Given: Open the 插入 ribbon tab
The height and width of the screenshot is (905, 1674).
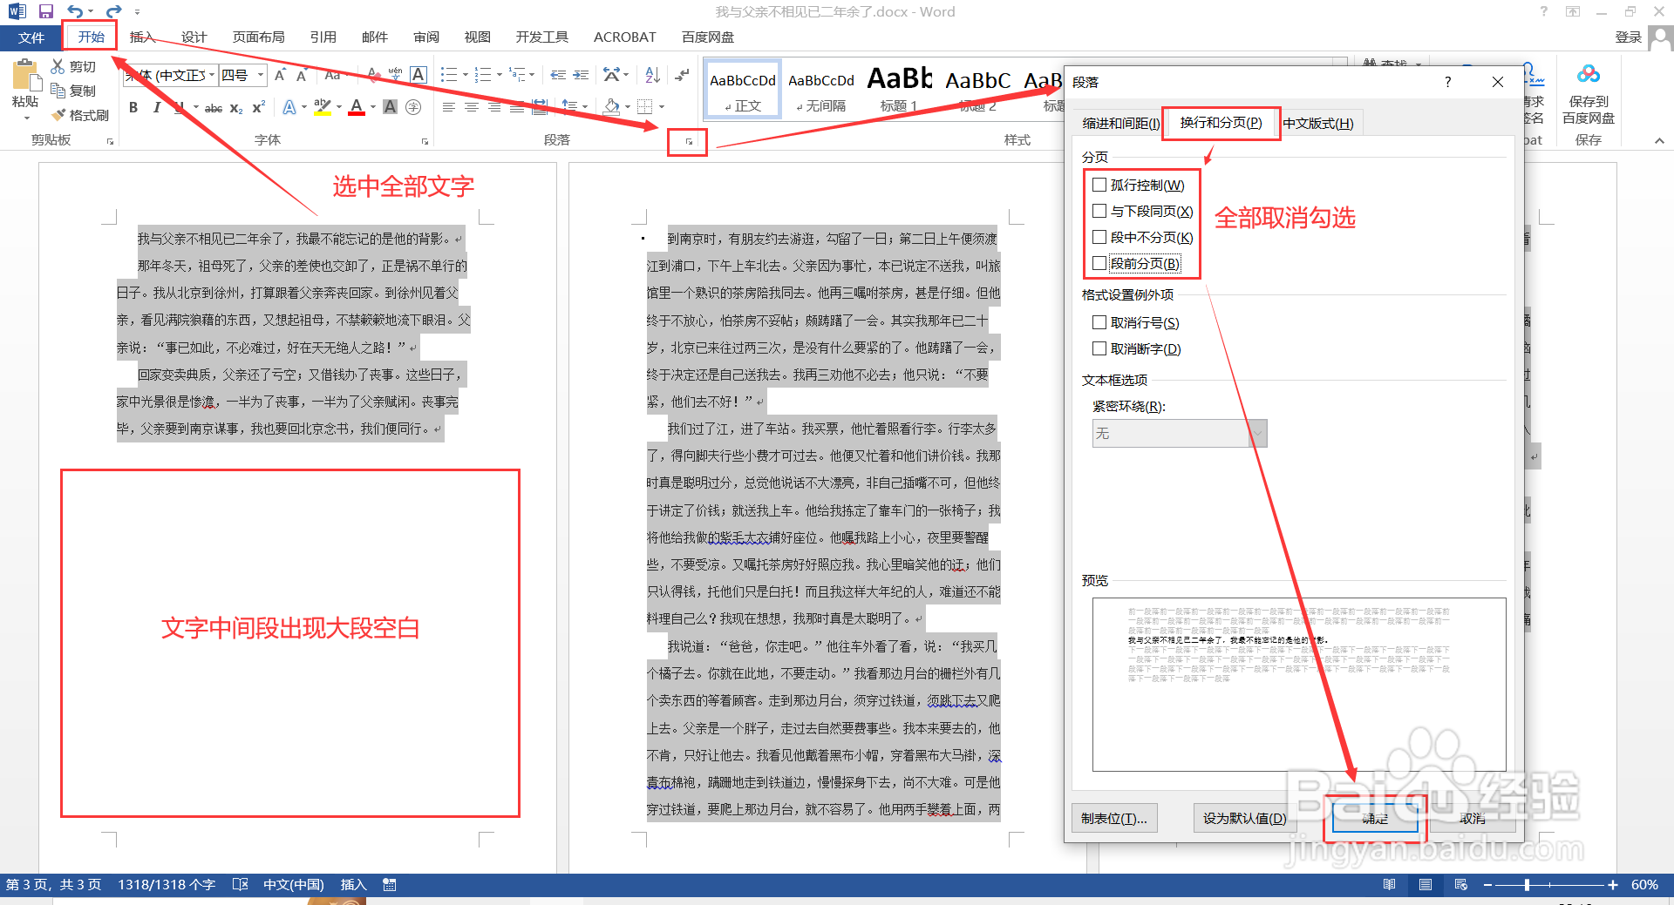Looking at the screenshot, I should click(142, 37).
